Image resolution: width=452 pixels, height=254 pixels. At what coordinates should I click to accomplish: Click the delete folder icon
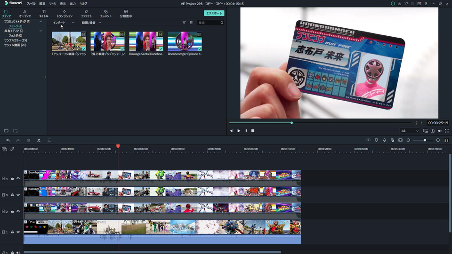[x=15, y=131]
